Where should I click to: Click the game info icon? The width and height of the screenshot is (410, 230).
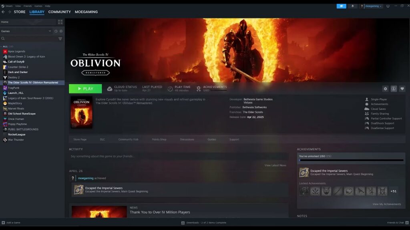(394, 89)
